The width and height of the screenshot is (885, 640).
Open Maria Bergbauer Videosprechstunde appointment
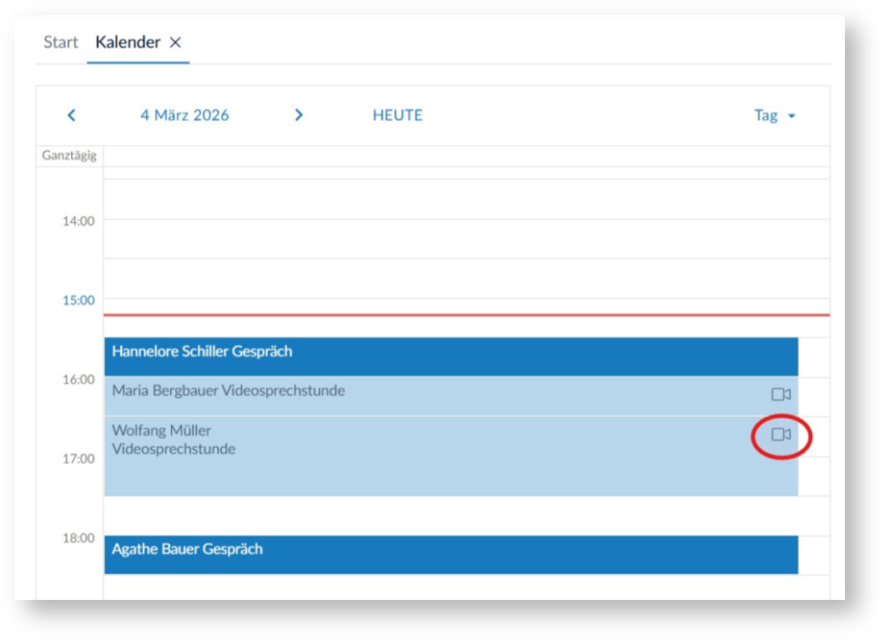click(x=417, y=396)
